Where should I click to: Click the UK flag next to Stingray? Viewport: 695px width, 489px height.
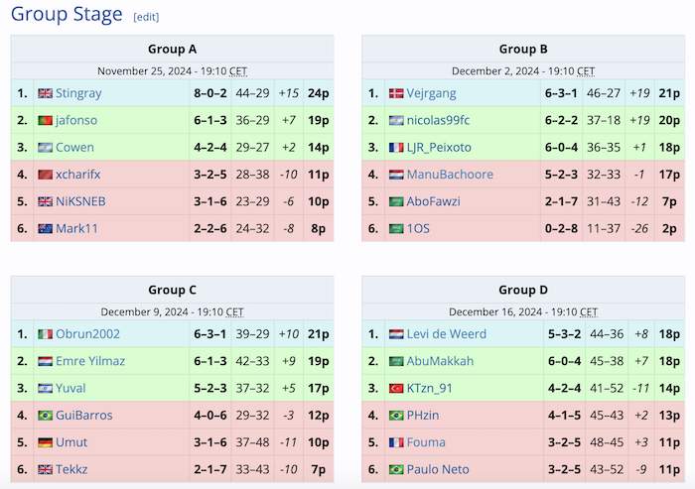click(45, 93)
